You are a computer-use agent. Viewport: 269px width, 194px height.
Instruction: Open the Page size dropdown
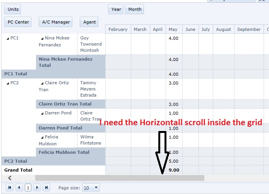click(91, 188)
